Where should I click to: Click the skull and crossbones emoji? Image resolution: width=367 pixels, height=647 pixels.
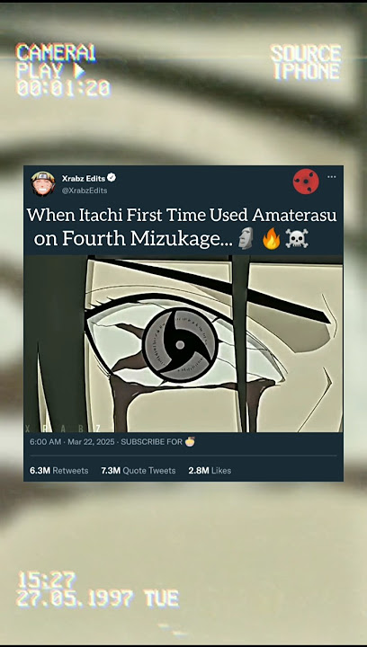[x=297, y=239]
